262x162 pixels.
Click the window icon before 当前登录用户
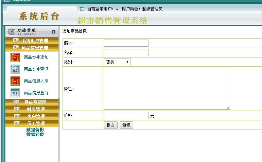click(x=82, y=9)
